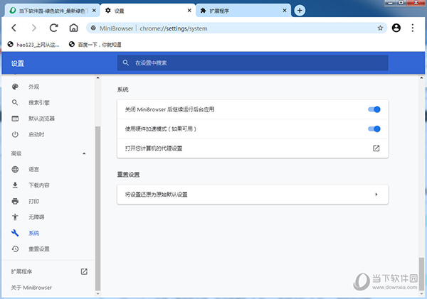The image size is (427, 299).
Task: Open 搜索引擎 settings section
Action: point(39,102)
